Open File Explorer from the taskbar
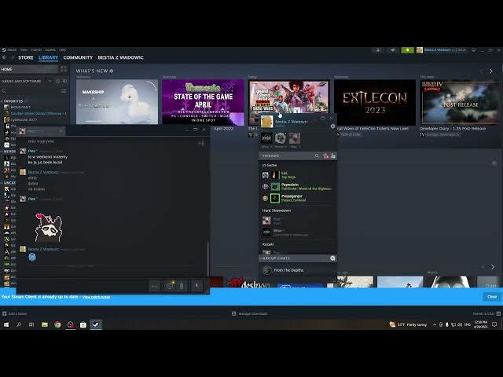Viewport: 503px width, 377px height. 45,324
